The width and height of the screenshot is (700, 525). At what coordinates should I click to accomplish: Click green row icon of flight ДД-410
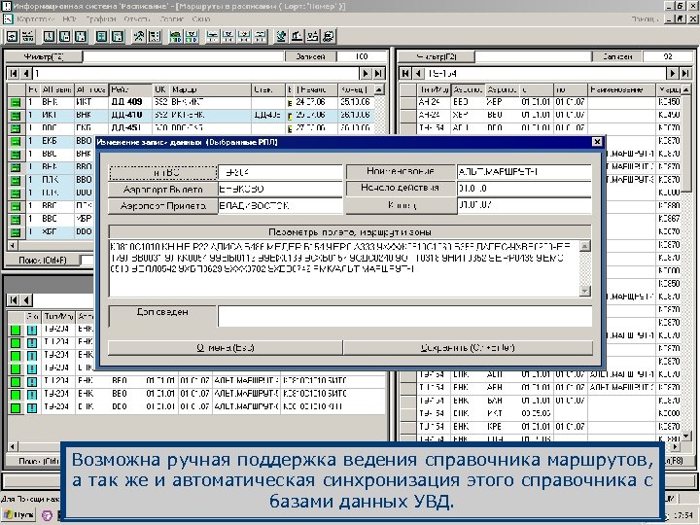click(x=16, y=116)
